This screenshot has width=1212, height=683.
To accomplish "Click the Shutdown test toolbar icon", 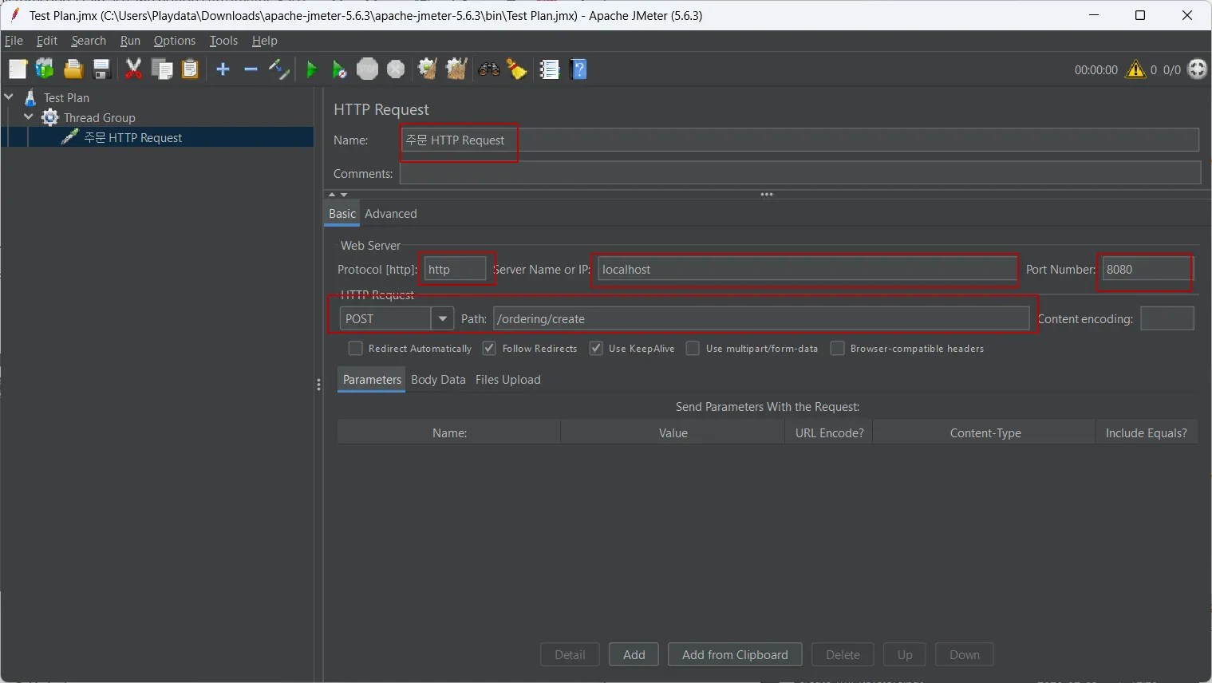I will click(x=396, y=69).
